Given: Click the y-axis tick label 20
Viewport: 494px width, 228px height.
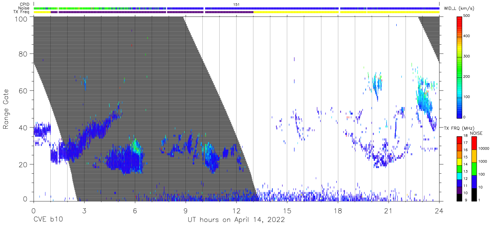Looking at the screenshot, I should click(23, 164).
